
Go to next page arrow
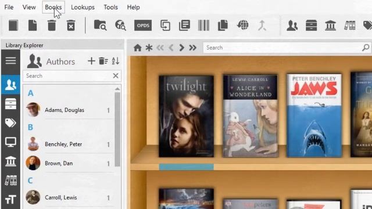(181, 48)
